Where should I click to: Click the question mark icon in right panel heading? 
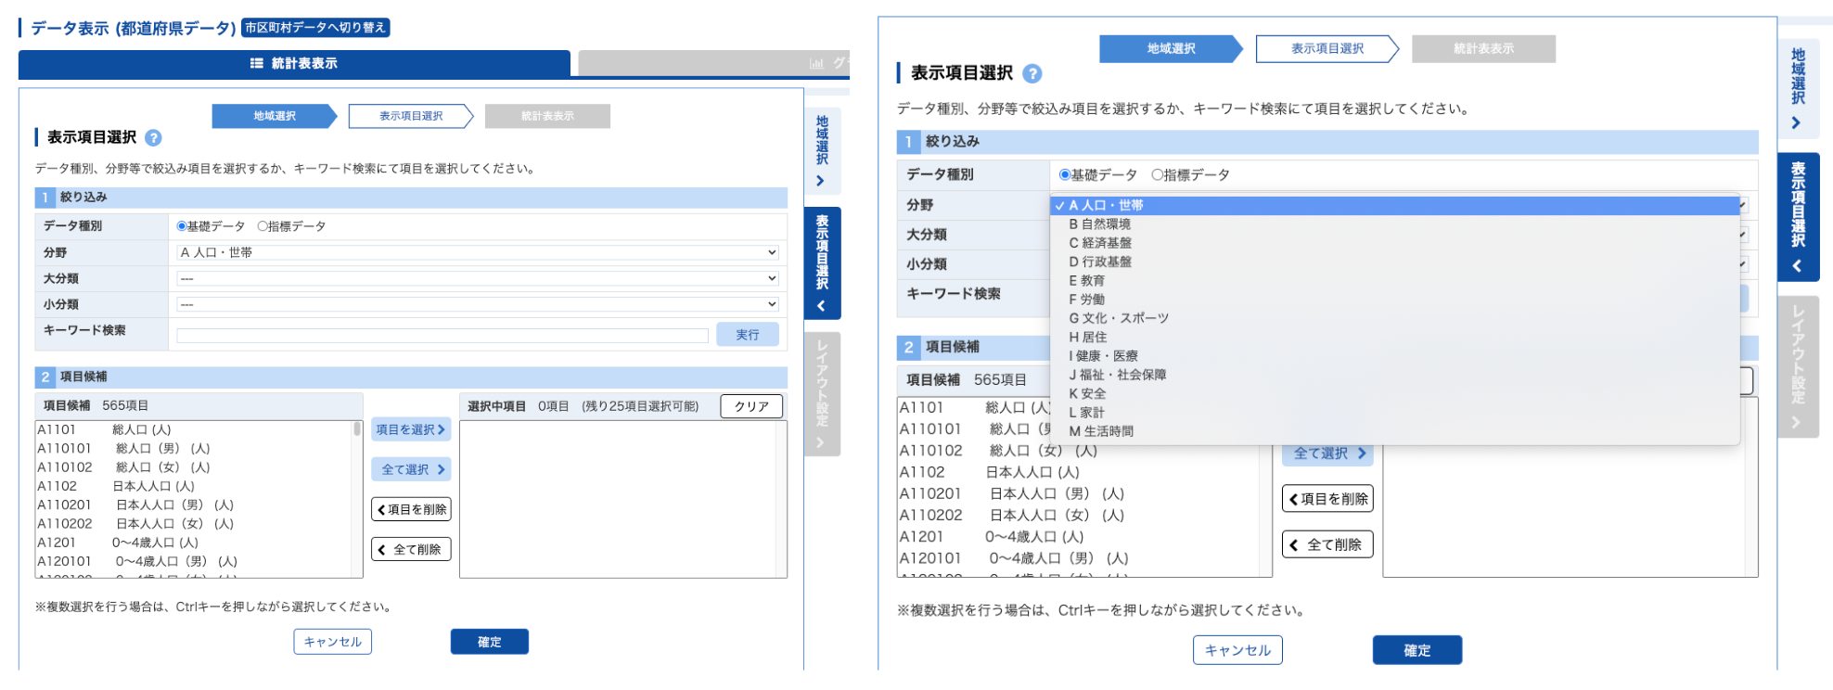click(1032, 73)
